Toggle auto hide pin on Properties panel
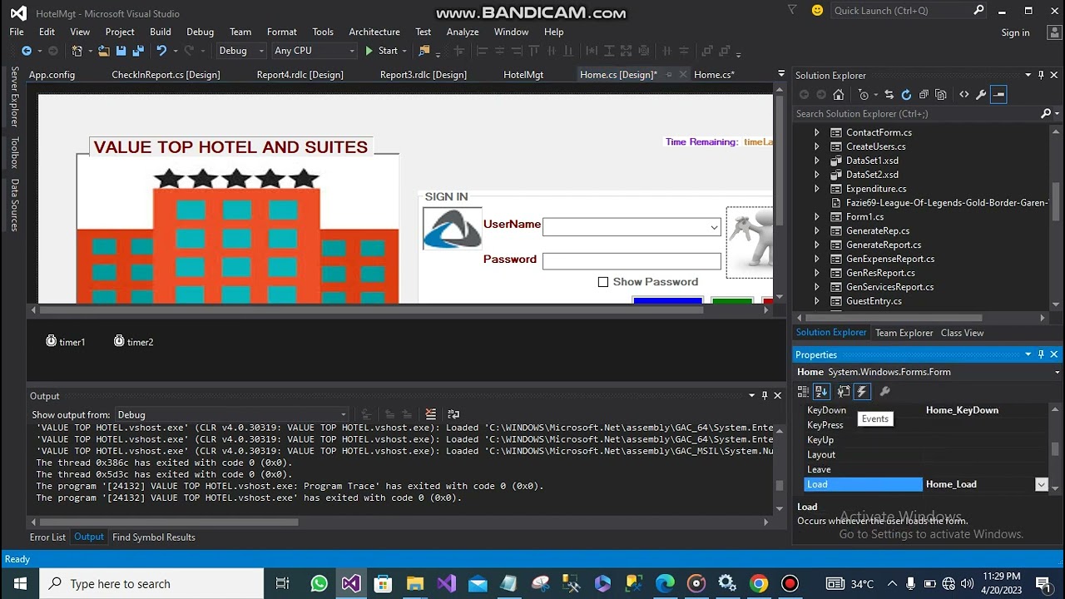Viewport: 1065px width, 599px height. 1041,354
